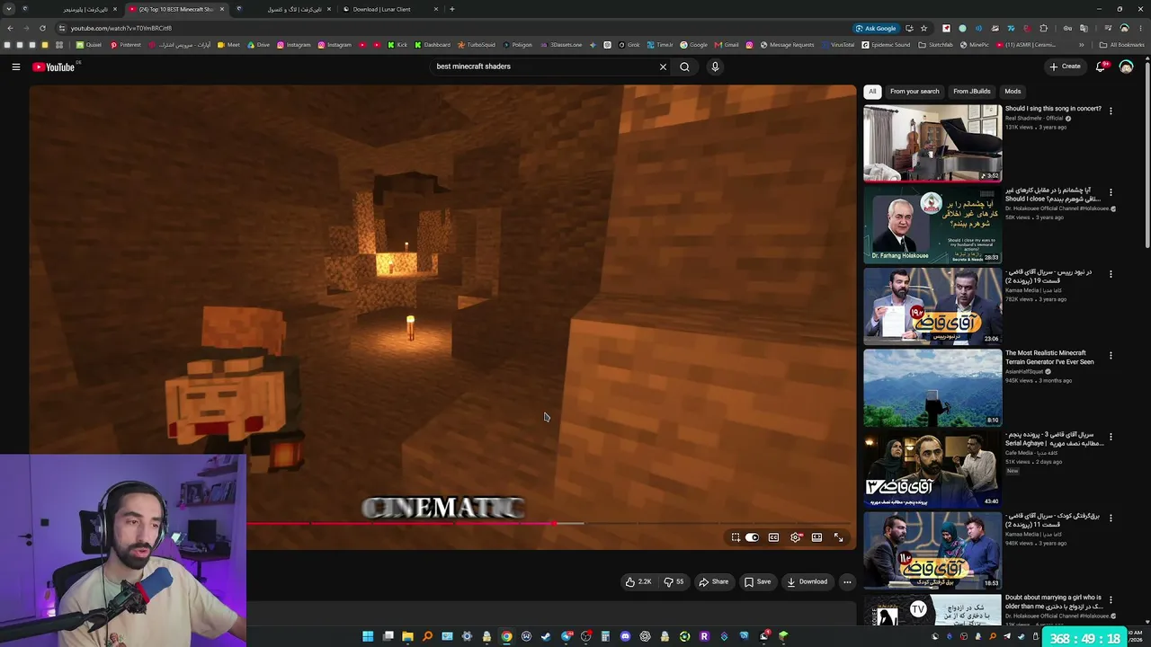
Task: Open File Explorer from the taskbar
Action: click(407, 636)
